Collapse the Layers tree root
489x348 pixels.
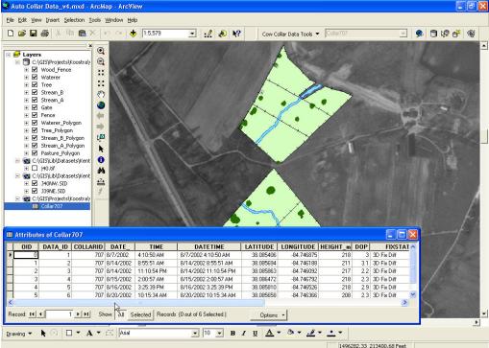point(9,55)
